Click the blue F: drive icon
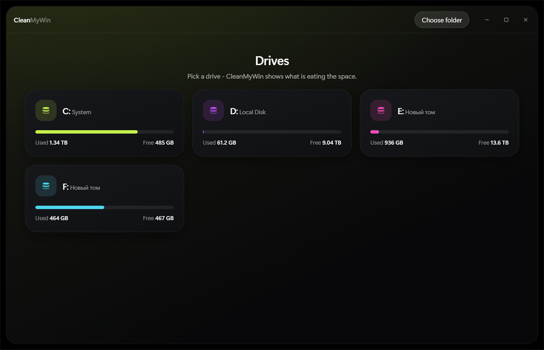 46,186
